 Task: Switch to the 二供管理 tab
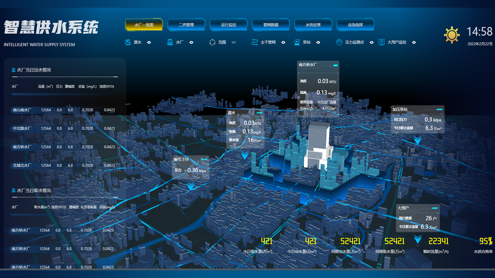[x=186, y=25]
